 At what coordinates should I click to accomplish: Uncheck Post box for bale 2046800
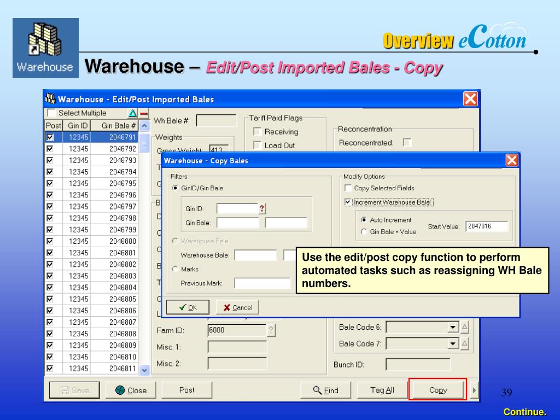tap(50, 241)
